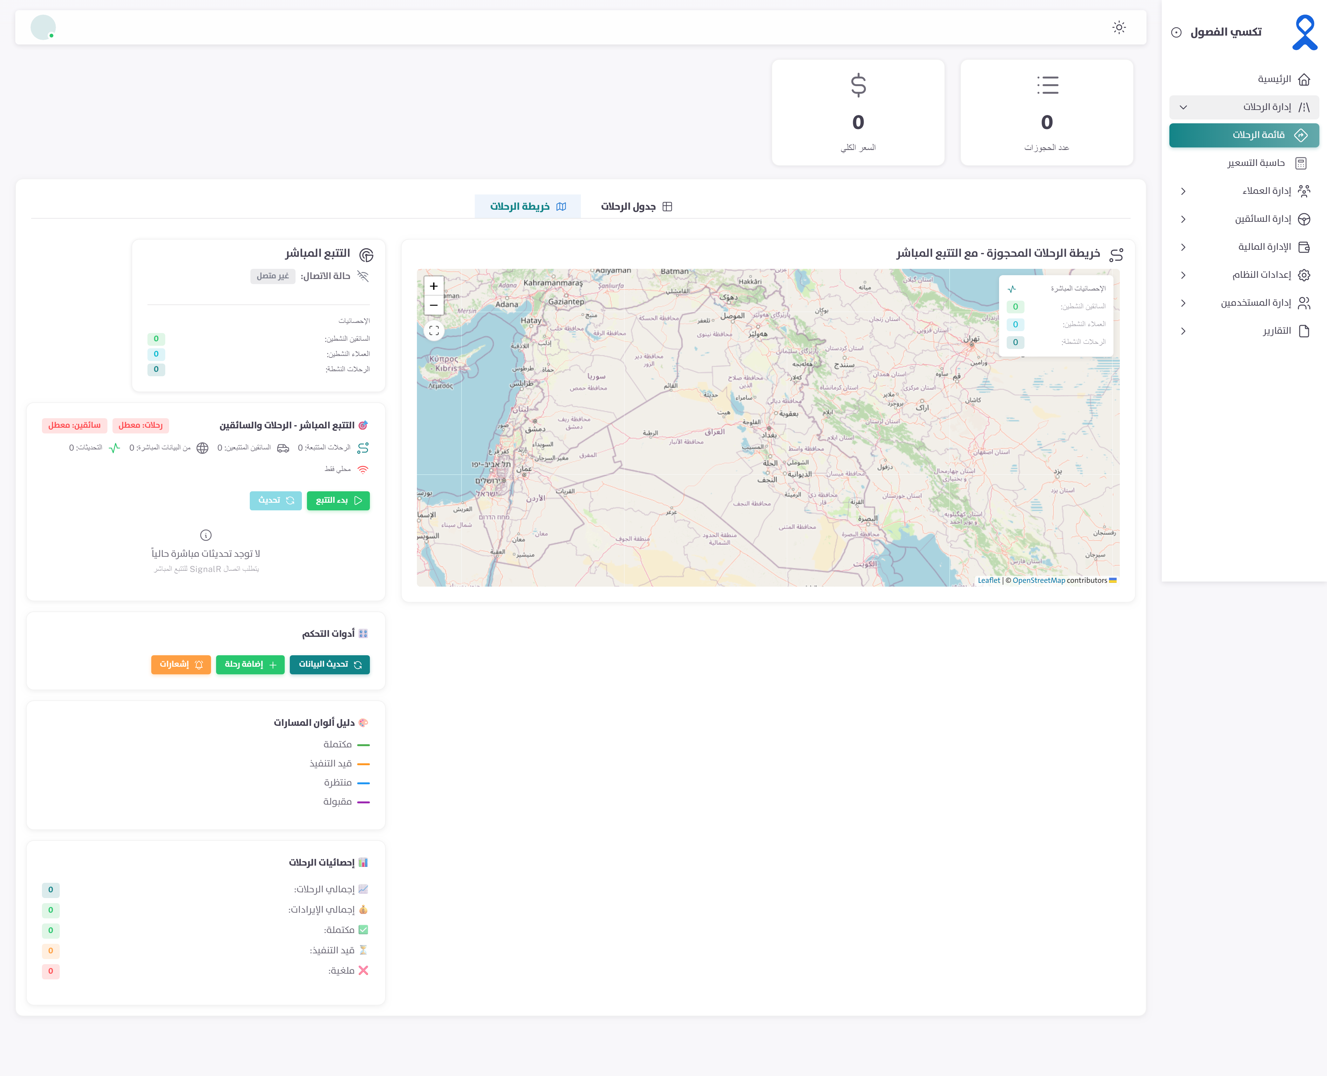Click the sidebar collapse circle next to تكسي الفصول
1327x1076 pixels.
(x=1176, y=32)
